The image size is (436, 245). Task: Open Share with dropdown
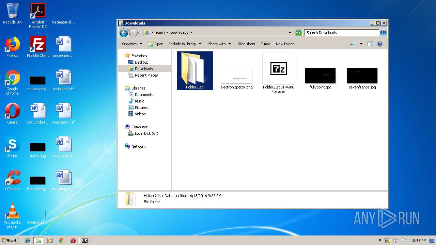(219, 44)
